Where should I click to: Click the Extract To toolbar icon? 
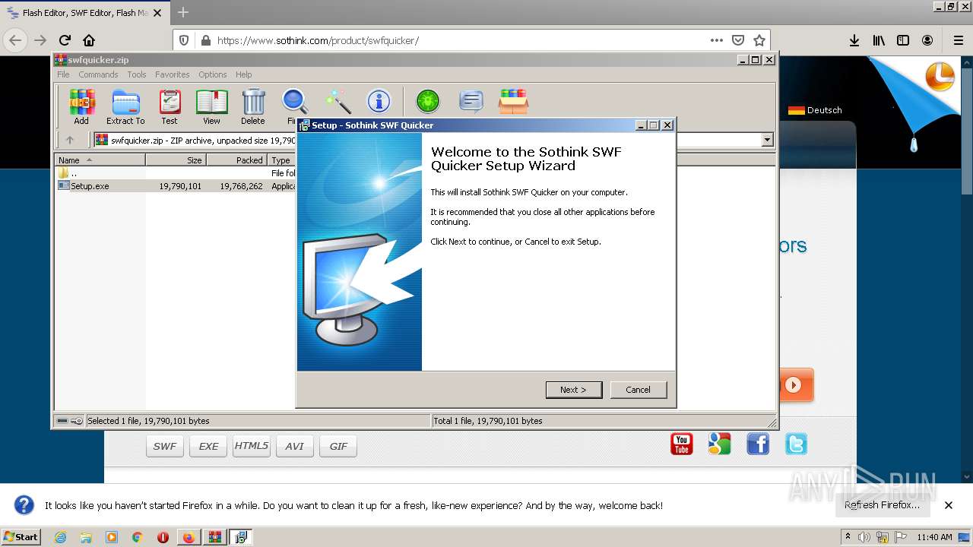[x=125, y=106]
